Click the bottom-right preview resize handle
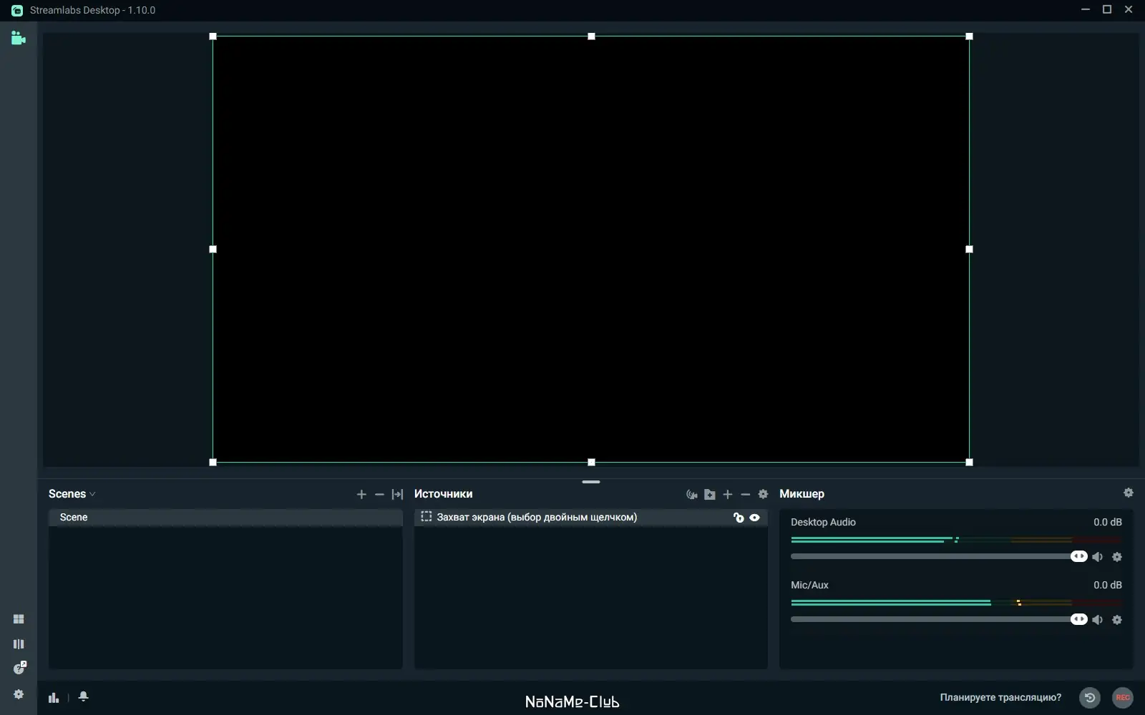This screenshot has width=1145, height=715. point(970,463)
